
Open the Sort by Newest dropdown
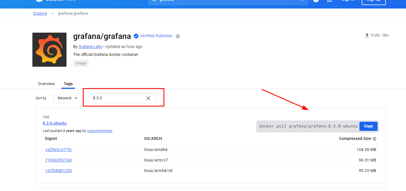(x=67, y=98)
